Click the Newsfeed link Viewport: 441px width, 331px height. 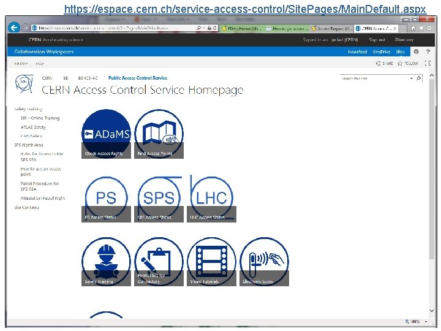(x=358, y=51)
